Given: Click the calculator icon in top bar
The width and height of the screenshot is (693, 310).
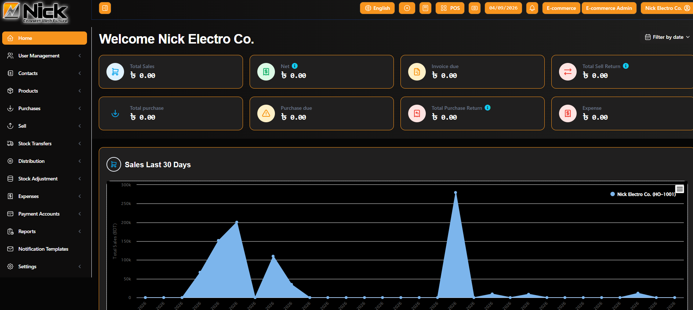Looking at the screenshot, I should click(x=425, y=8).
